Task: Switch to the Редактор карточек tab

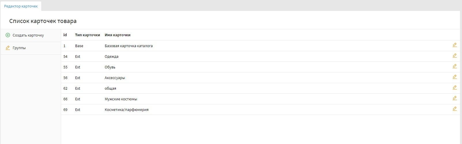Action: coord(21,6)
